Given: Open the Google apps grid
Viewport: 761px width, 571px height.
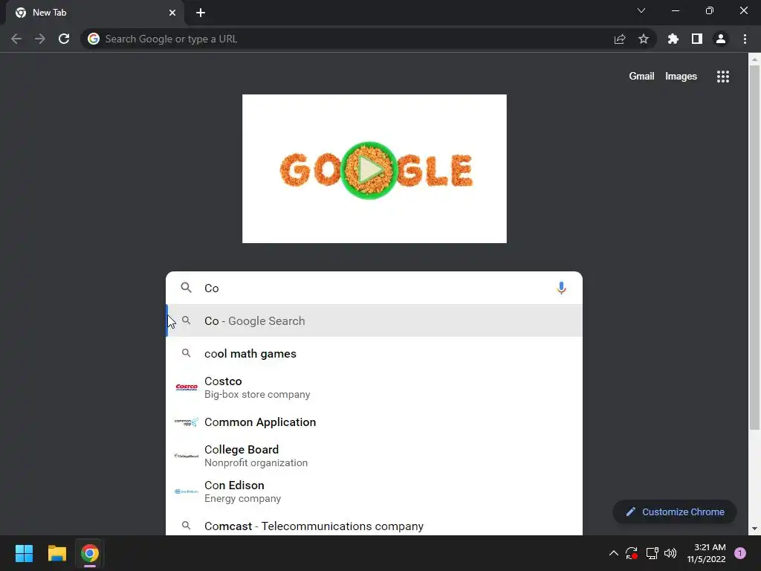Looking at the screenshot, I should tap(723, 77).
